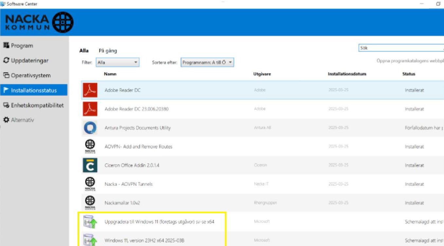This screenshot has width=444, height=246.
Task: Open the Program section in sidebar
Action: tap(22, 46)
